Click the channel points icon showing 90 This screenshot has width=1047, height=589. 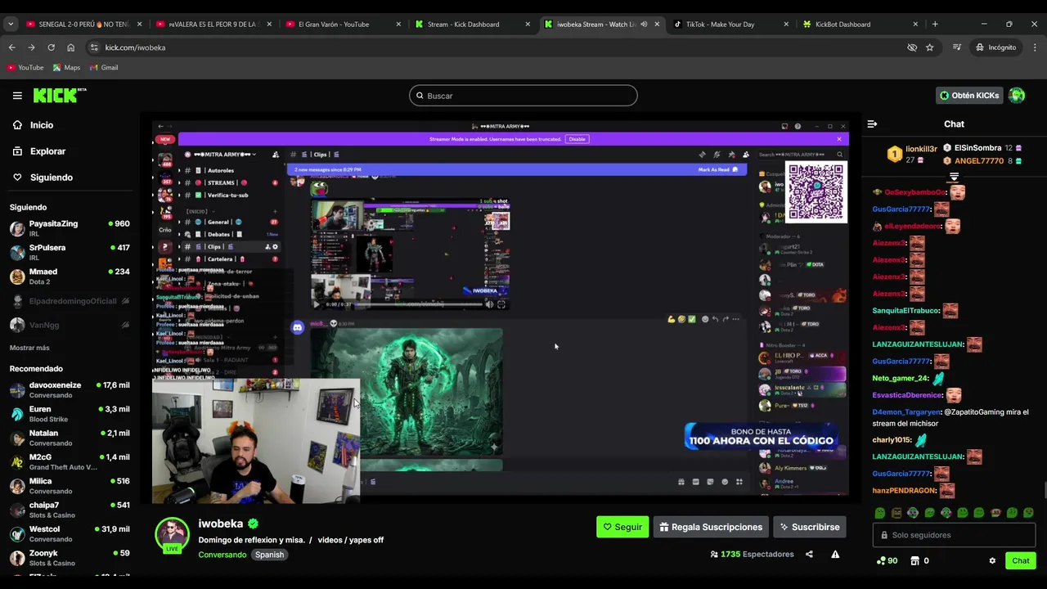coord(887,561)
